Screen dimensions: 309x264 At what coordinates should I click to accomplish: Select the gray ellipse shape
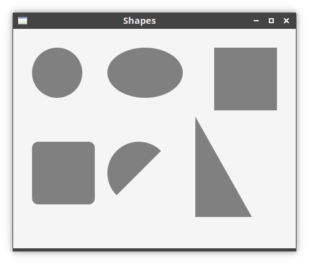145,73
